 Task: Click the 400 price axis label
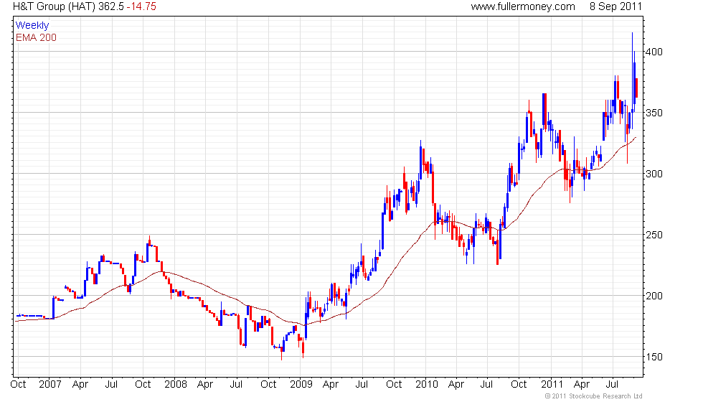point(654,52)
